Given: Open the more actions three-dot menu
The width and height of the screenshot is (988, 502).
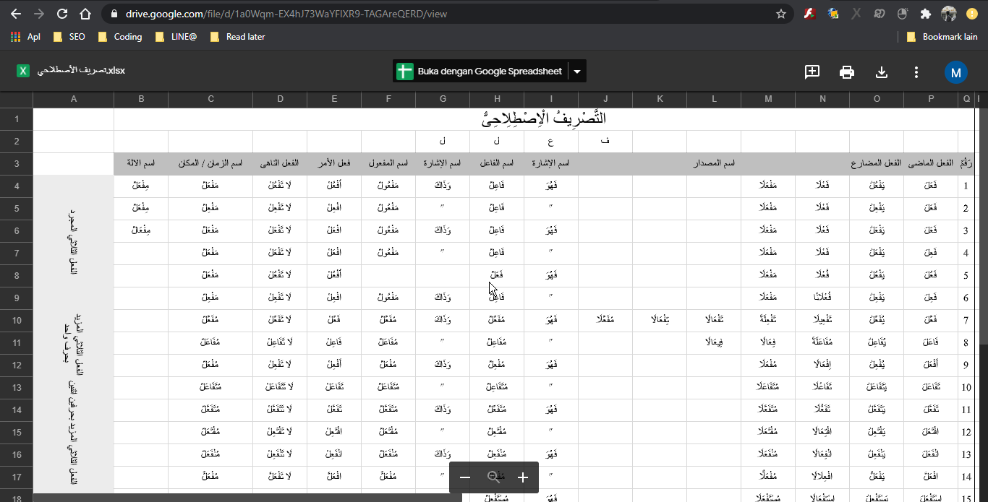Looking at the screenshot, I should pos(916,72).
